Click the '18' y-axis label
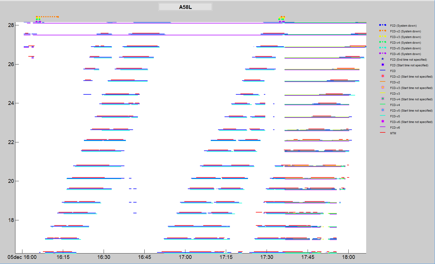The width and height of the screenshot is (435, 264). click(x=11, y=220)
